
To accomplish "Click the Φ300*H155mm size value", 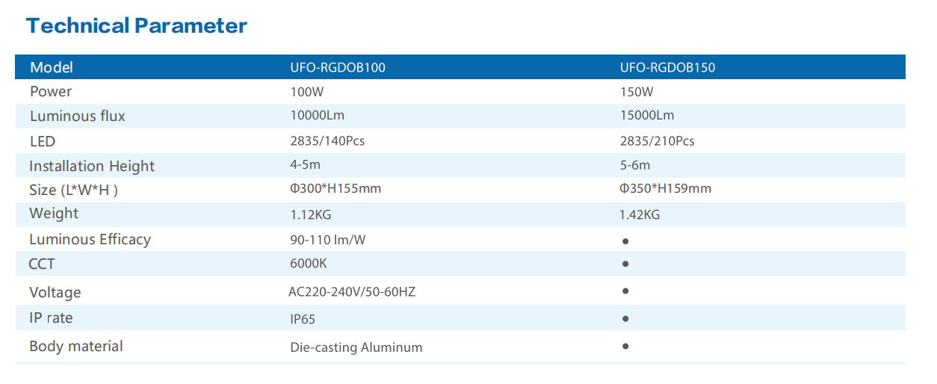I will (x=335, y=189).
